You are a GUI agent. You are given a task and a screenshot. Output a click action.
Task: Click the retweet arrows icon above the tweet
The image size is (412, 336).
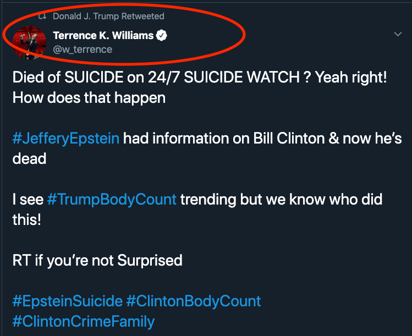(x=41, y=16)
